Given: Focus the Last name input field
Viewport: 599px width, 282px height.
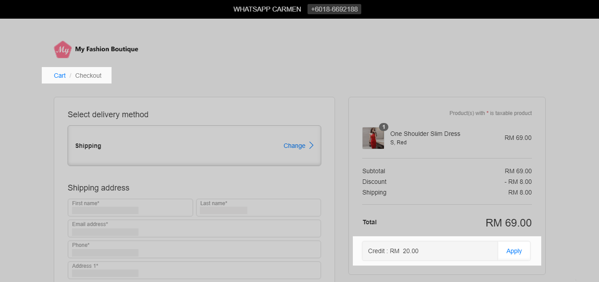Looking at the screenshot, I should pyautogui.click(x=259, y=207).
